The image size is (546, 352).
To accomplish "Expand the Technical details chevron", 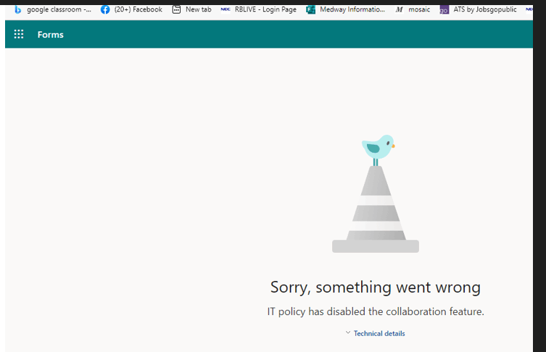I will pyautogui.click(x=348, y=333).
